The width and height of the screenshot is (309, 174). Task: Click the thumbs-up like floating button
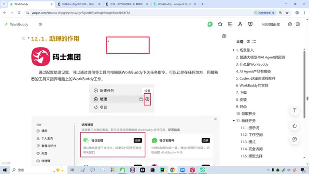pyautogui.click(x=295, y=126)
